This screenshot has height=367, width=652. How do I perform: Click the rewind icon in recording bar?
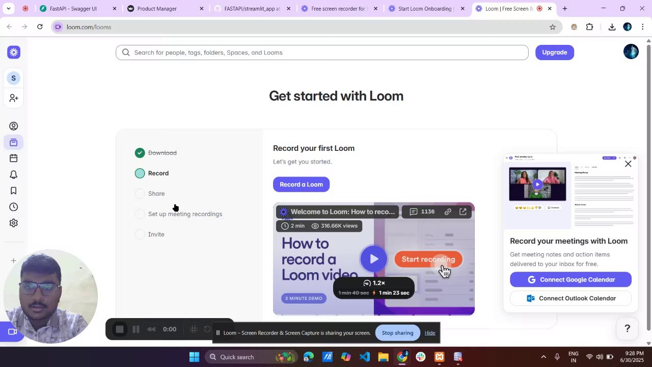point(151,329)
